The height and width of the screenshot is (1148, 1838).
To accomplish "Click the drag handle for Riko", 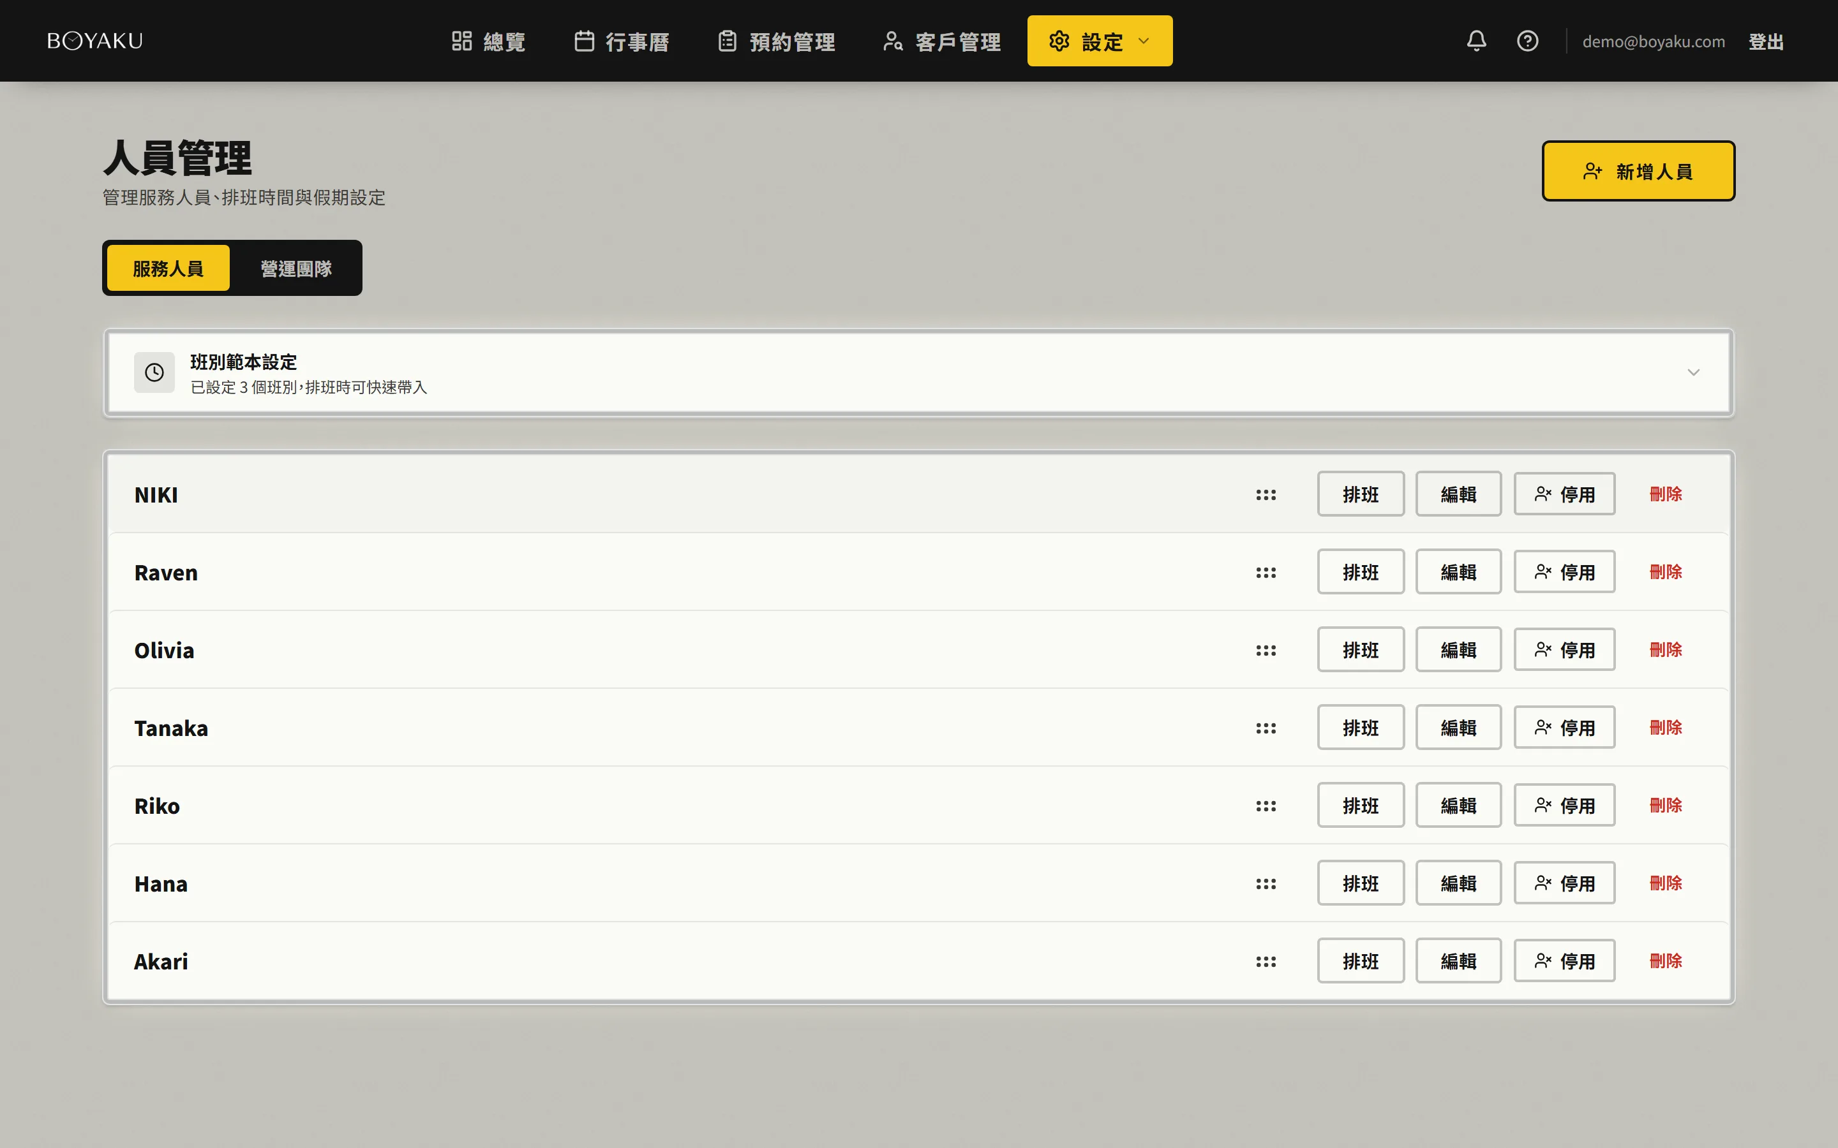I will pos(1266,806).
